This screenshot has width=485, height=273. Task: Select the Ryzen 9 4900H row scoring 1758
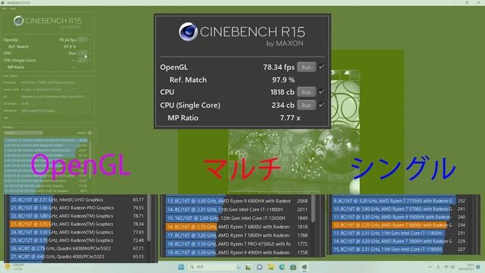click(237, 253)
